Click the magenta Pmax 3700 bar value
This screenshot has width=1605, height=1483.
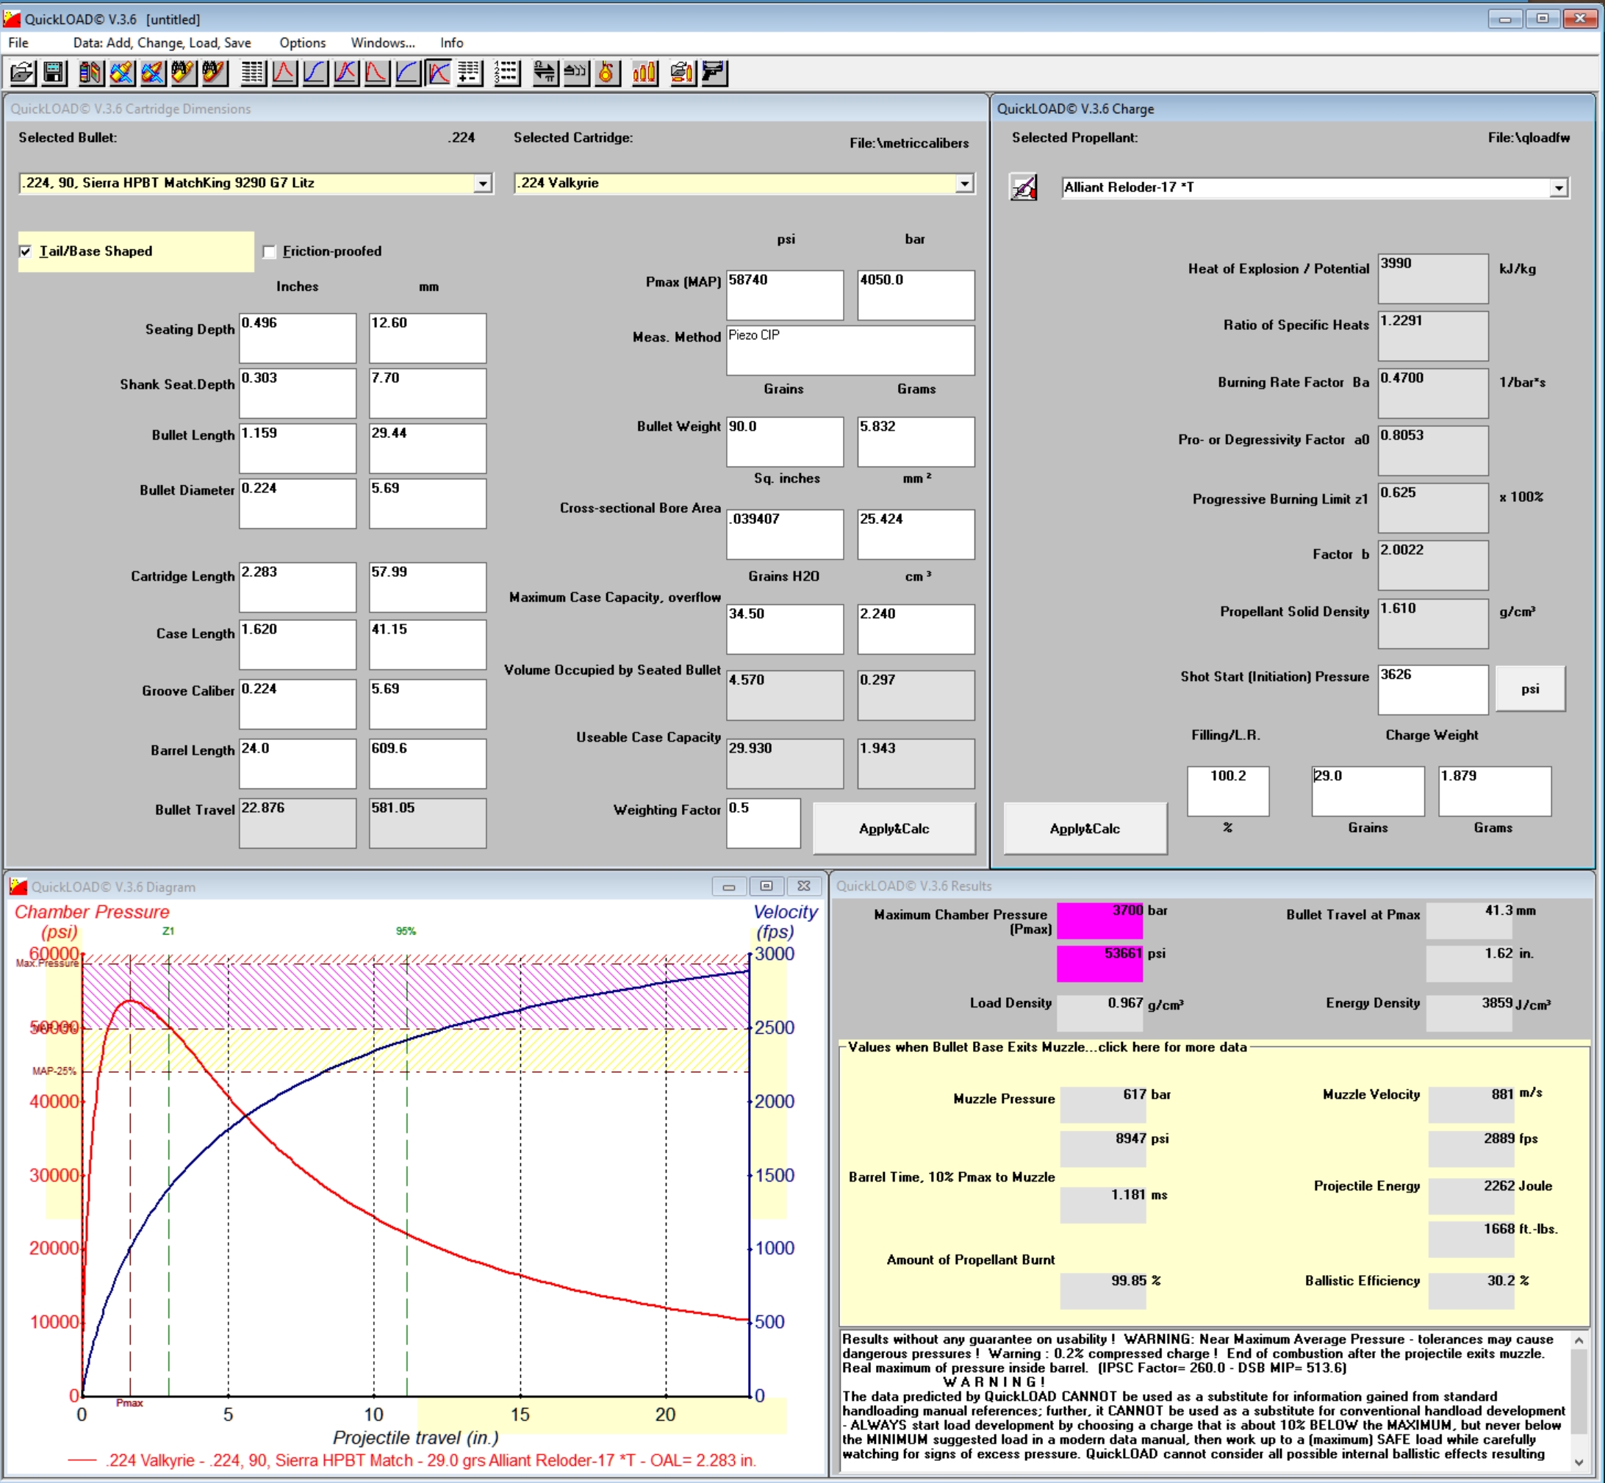[x=1099, y=921]
